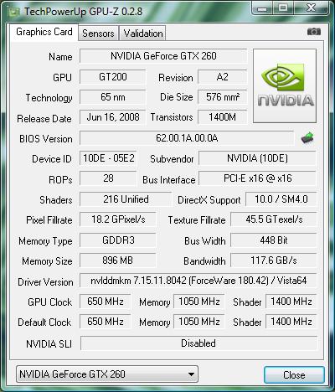Click the Subvendor value NVIDIA (10DE)
The image size is (335, 392).
point(257,158)
